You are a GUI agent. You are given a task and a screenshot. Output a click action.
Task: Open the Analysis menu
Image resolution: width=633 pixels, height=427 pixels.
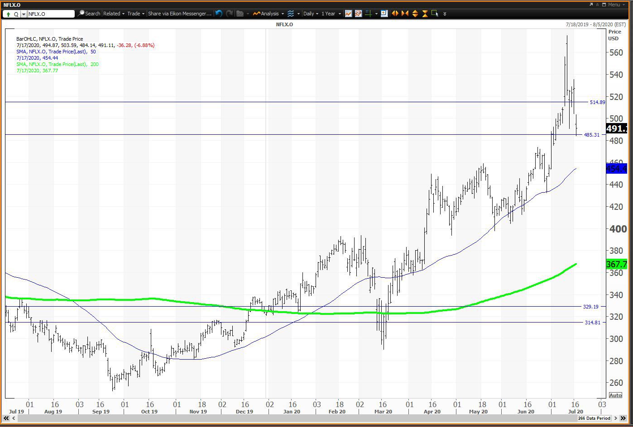269,14
